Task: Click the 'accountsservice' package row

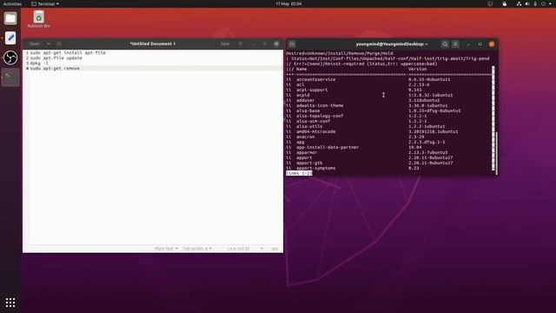Action: click(368, 79)
